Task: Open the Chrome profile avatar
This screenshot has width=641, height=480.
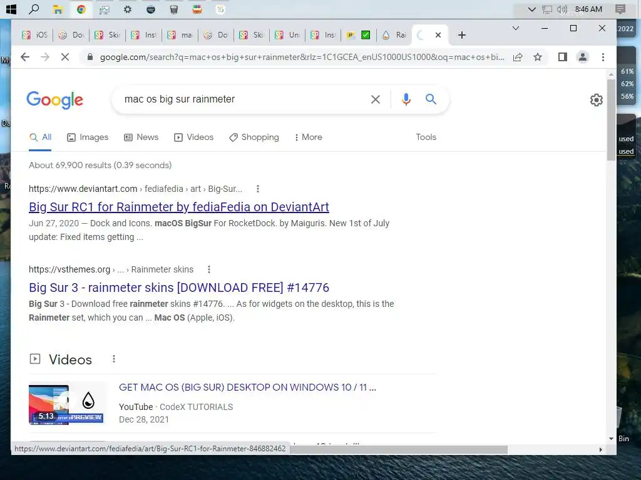Action: point(583,57)
